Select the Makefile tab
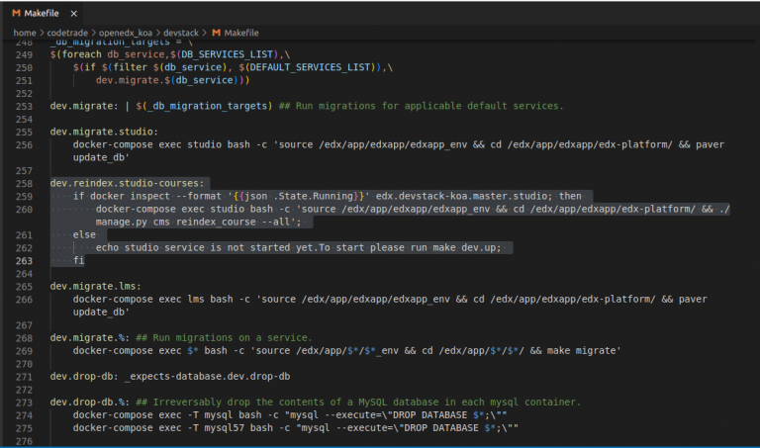 pyautogui.click(x=43, y=12)
